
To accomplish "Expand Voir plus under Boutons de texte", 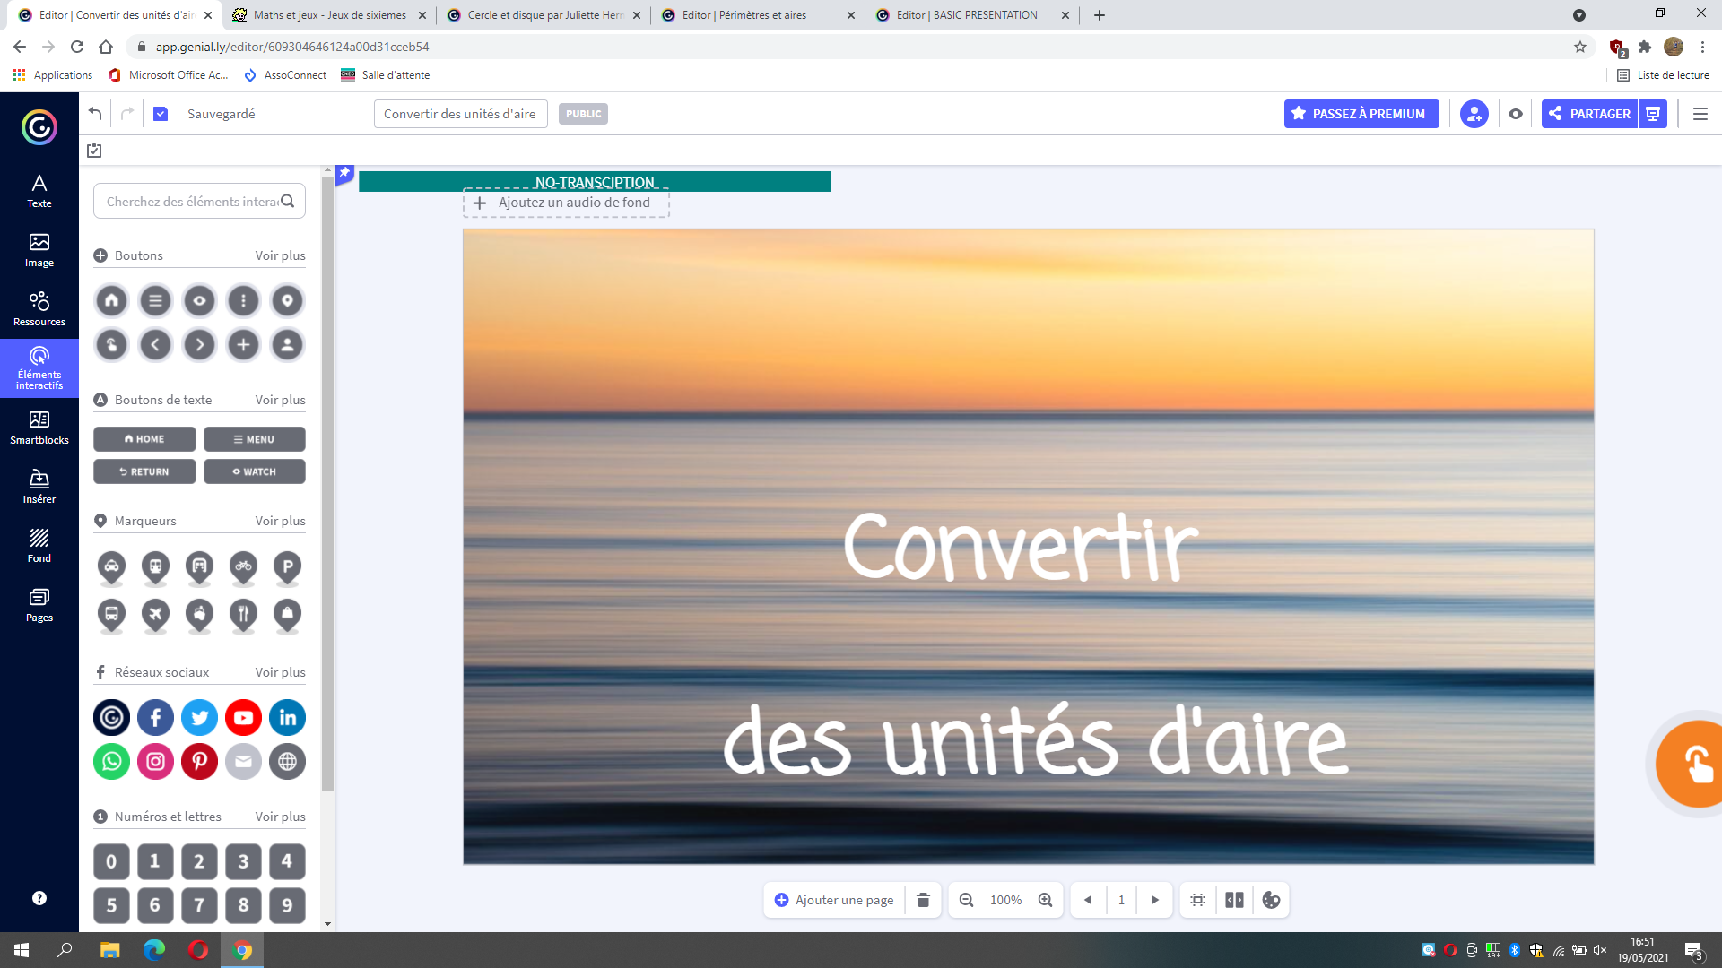I will point(279,400).
